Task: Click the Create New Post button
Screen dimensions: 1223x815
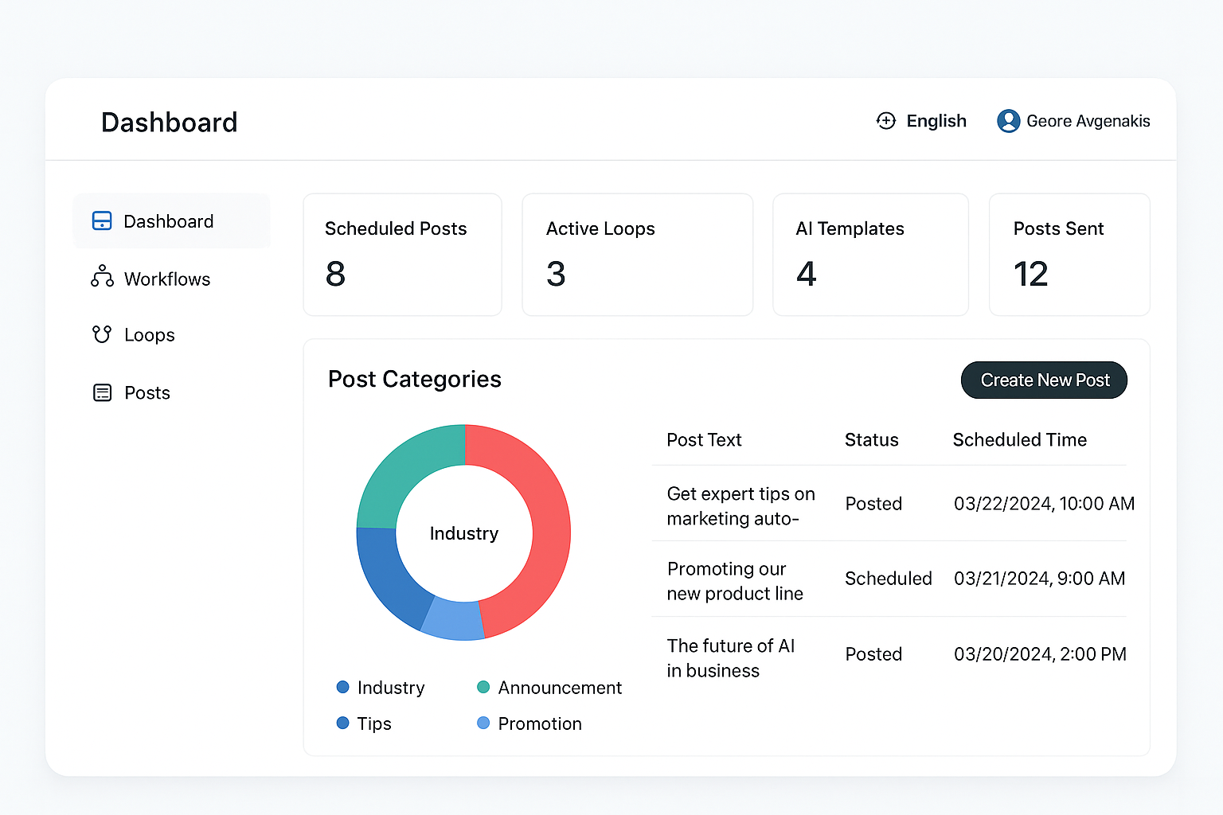Action: click(x=1044, y=380)
